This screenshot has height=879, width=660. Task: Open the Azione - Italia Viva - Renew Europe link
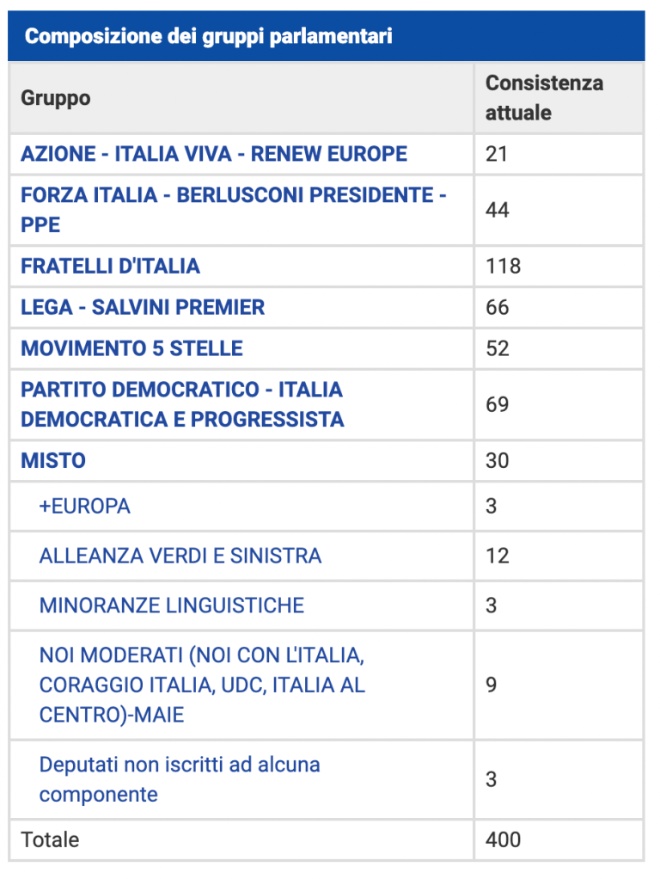tap(214, 154)
